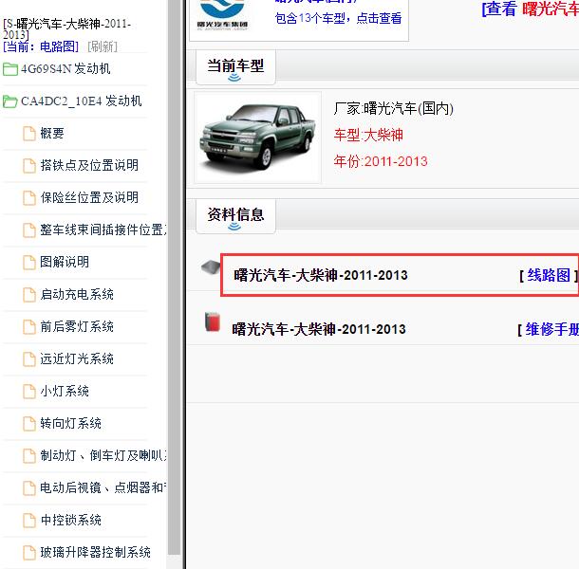Open 启动充电系统 diagram

pos(77,294)
